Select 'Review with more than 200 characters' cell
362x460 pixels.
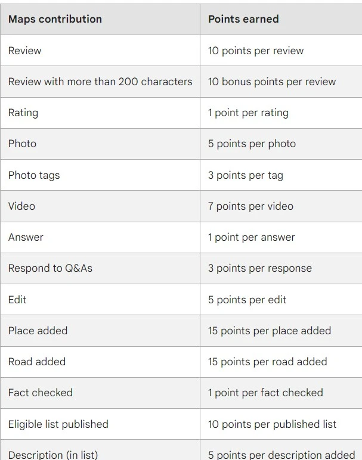(100, 82)
